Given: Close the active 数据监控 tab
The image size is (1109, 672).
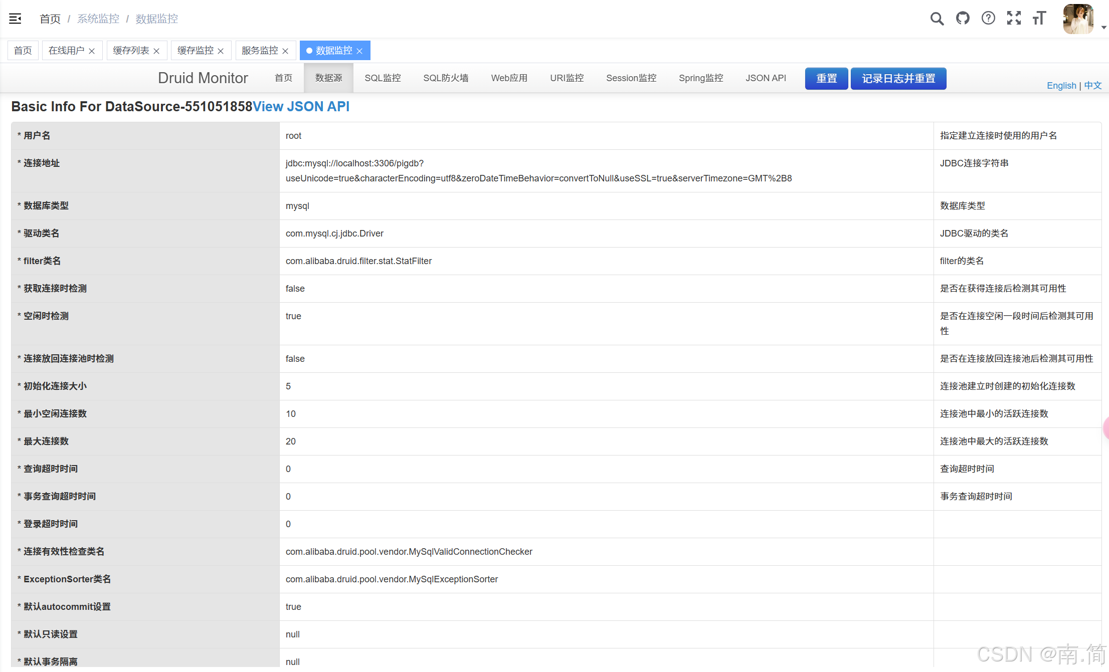Looking at the screenshot, I should coord(359,51).
